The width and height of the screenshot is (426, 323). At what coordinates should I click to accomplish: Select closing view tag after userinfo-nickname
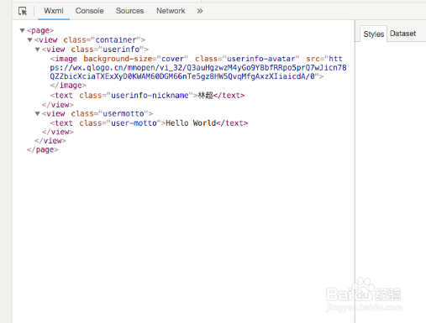(58, 105)
